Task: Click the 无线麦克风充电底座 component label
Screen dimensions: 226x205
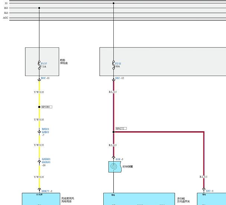Action: [x=68, y=200]
